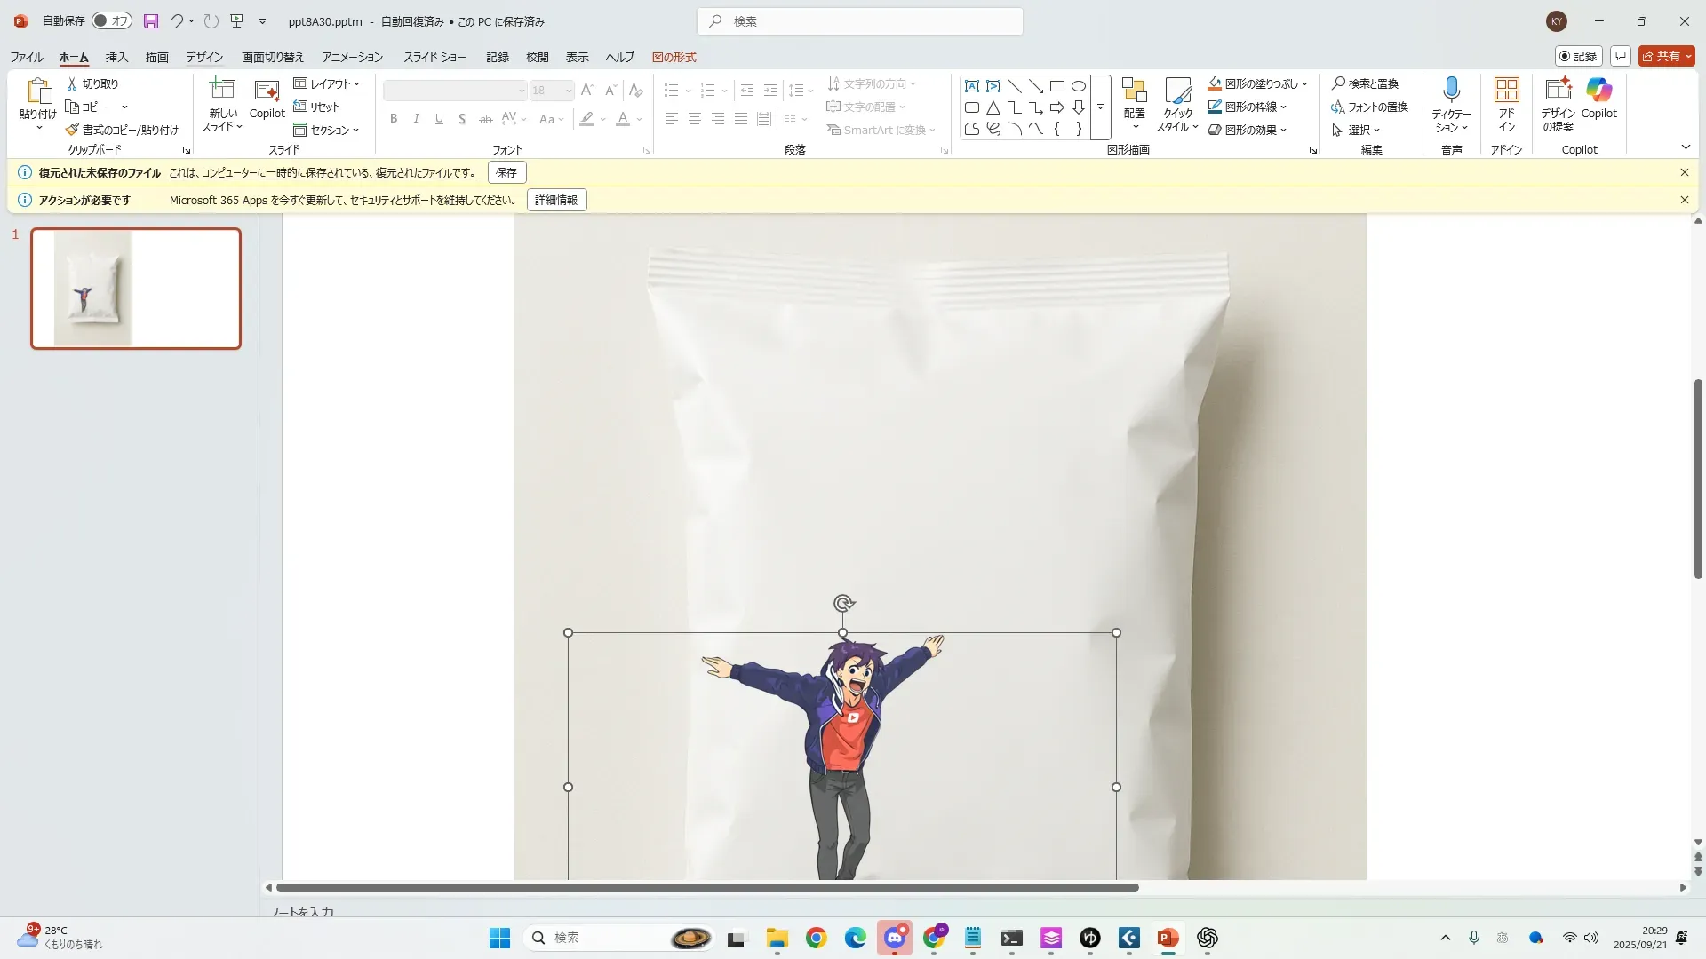Image resolution: width=1706 pixels, height=959 pixels.
Task: Collapse the ribbon with the chevron
Action: (x=1686, y=147)
